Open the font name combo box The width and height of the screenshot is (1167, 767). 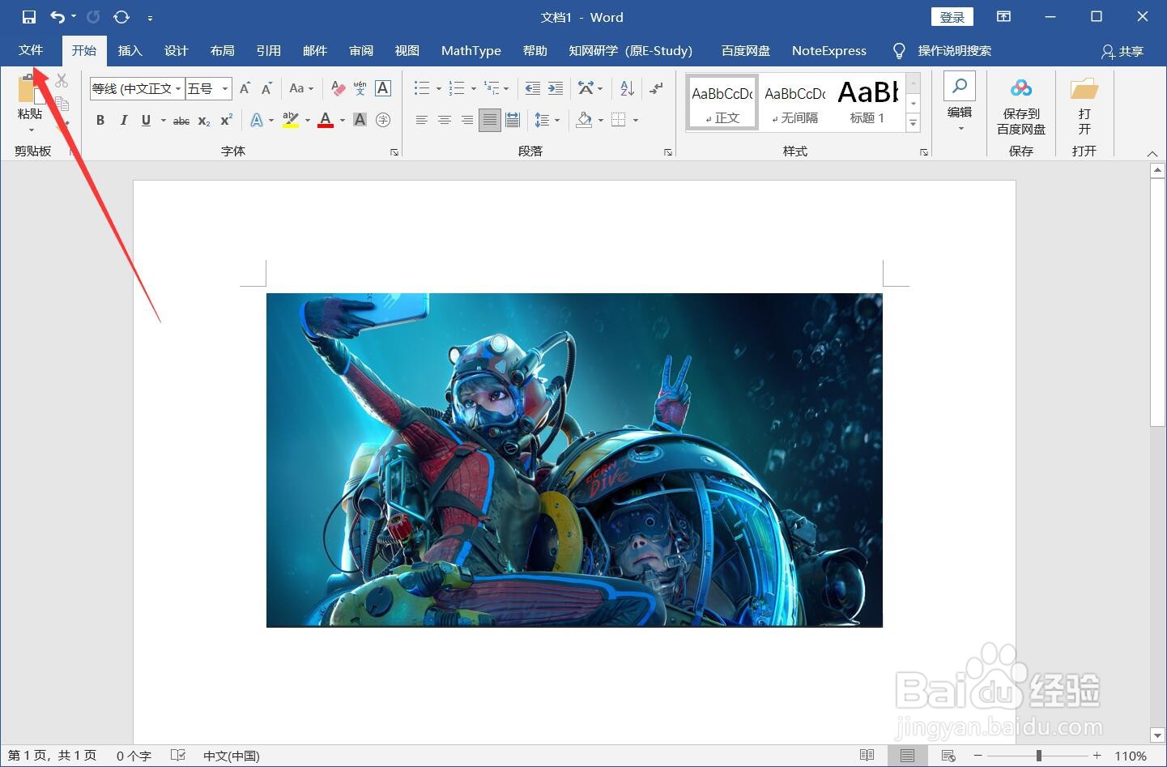click(137, 88)
